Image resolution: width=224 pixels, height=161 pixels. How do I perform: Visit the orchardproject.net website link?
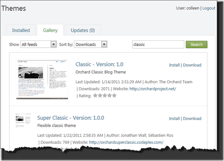(153, 89)
